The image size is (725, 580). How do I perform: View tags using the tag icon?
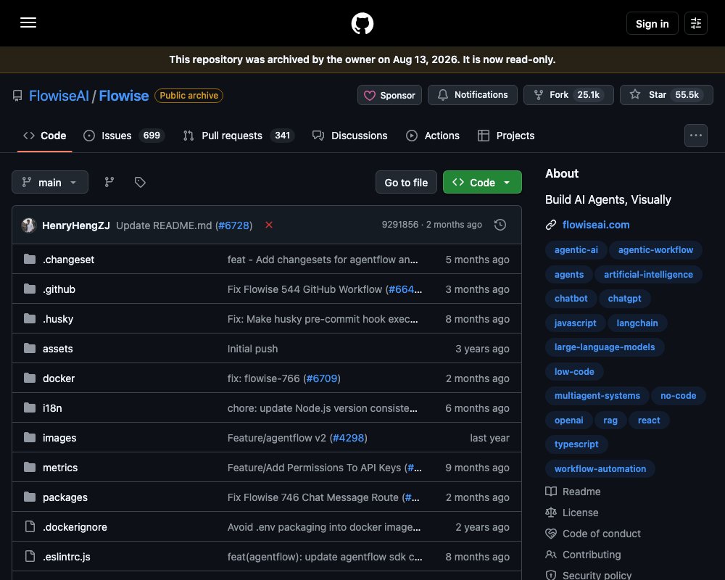point(140,182)
